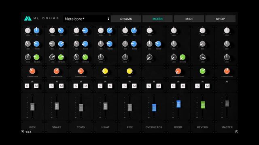Click the Ride blue ROOM send knob
The height and width of the screenshot is (145, 259).
(x=134, y=44)
